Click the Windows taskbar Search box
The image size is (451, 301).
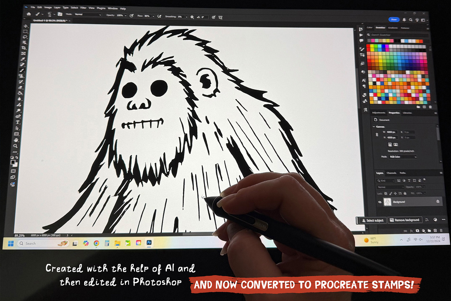click(43, 243)
